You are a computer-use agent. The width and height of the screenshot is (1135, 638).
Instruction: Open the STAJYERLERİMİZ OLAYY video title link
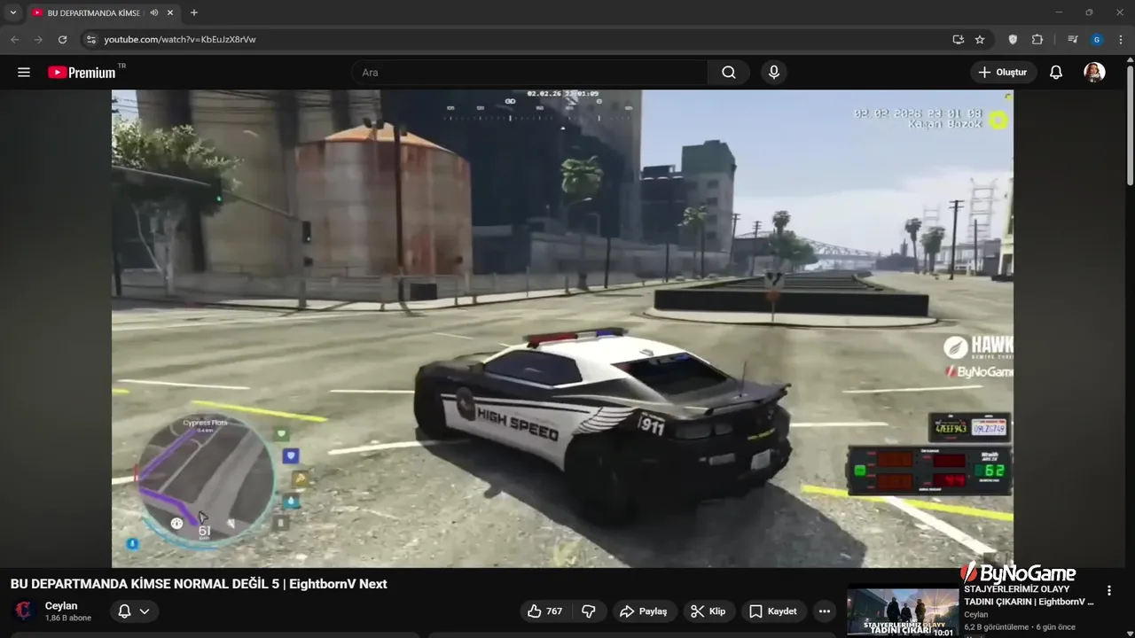[1029, 595]
